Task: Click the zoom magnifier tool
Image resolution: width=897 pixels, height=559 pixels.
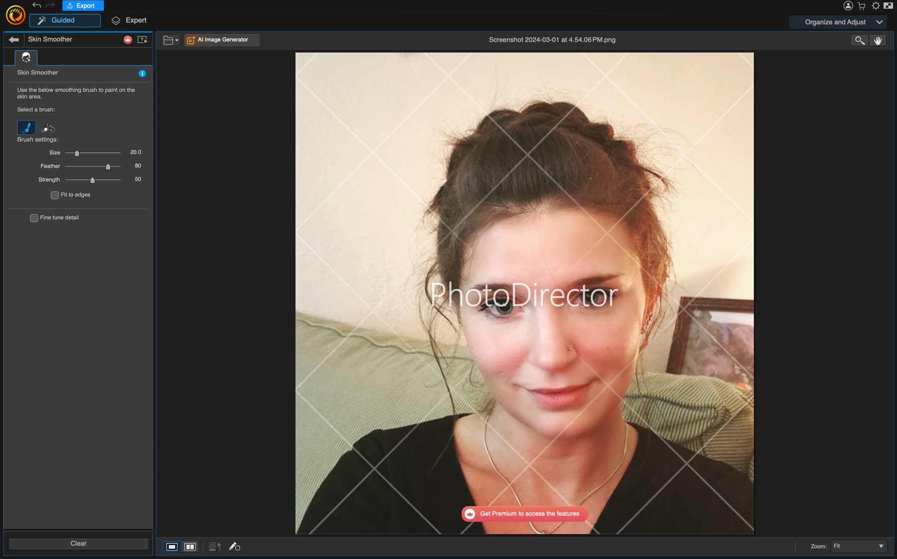Action: (x=859, y=40)
